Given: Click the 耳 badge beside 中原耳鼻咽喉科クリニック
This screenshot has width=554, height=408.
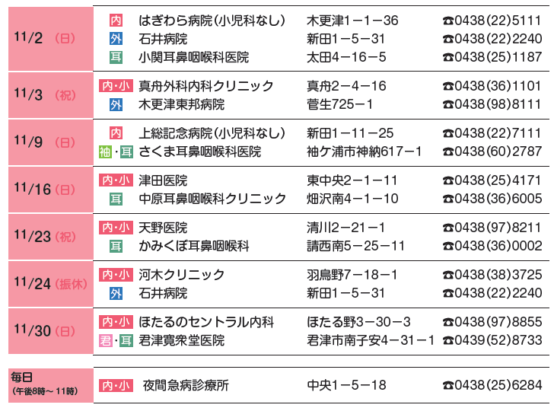Looking at the screenshot, I should (116, 199).
